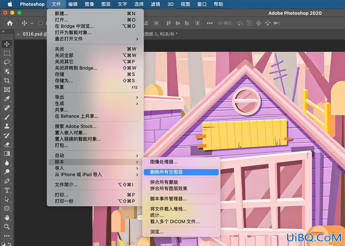Screen dimensions: 345x246
Task: Click the 3D orbit mode icon
Action: pyautogui.click(x=240, y=23)
